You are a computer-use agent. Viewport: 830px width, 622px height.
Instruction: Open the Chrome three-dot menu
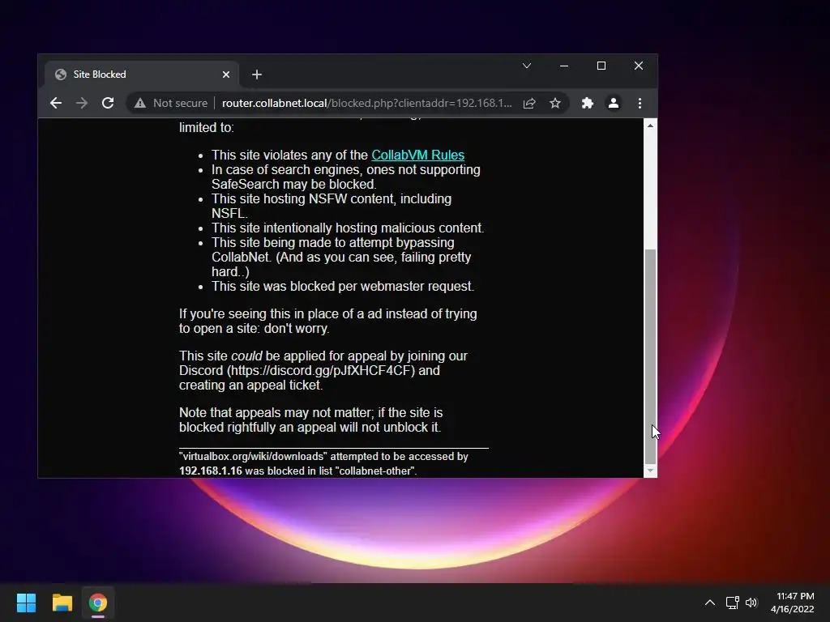pyautogui.click(x=640, y=103)
